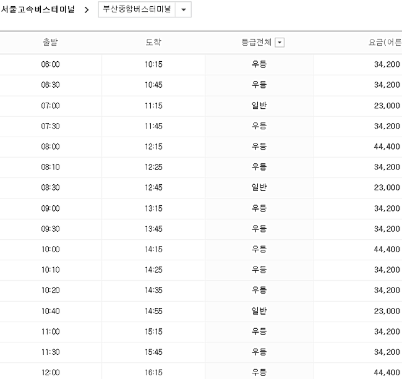
Task: Click the 요금 column header
Action: [x=385, y=42]
